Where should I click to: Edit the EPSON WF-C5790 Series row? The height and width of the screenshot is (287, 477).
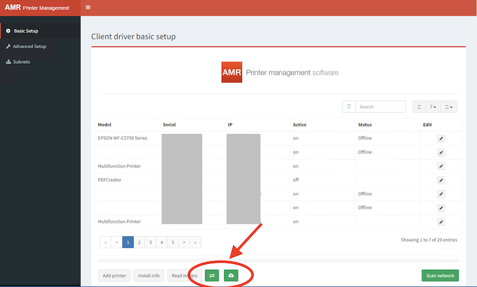click(441, 138)
